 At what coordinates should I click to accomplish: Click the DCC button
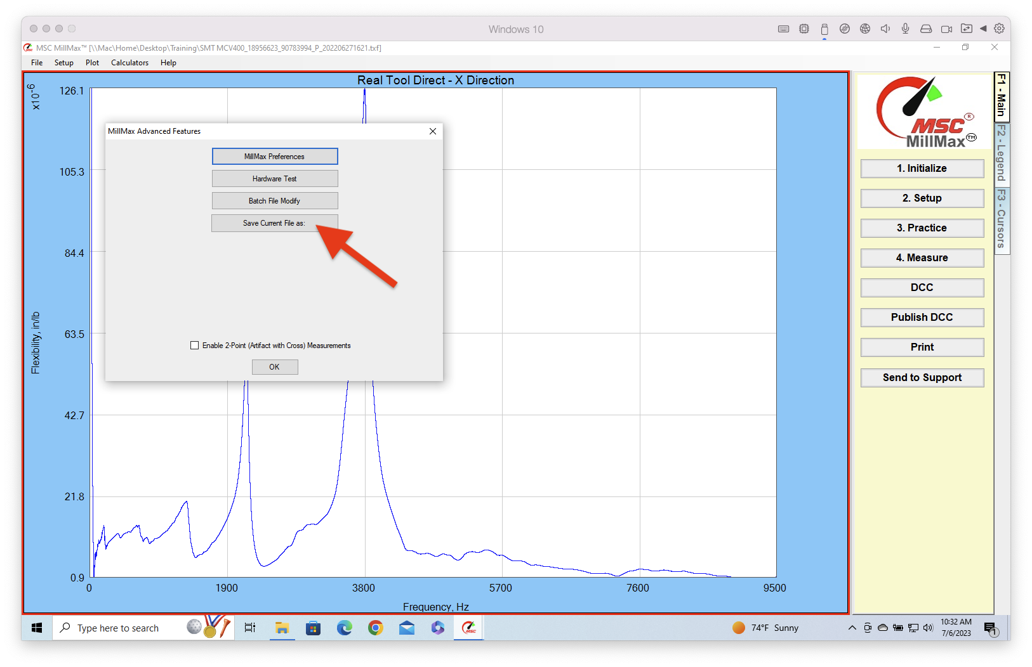click(922, 288)
